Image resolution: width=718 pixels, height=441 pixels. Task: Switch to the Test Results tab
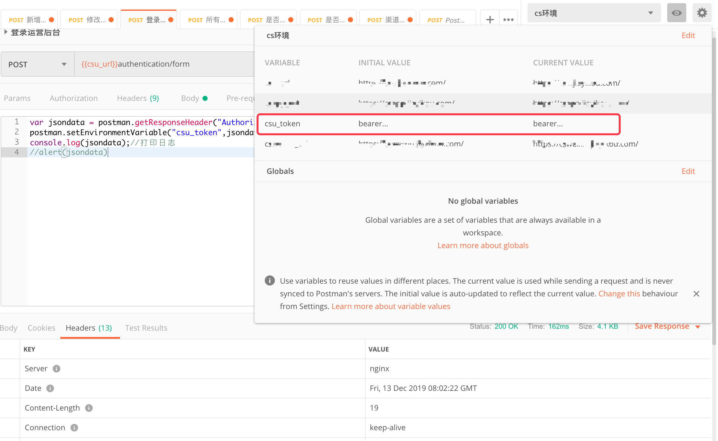pos(146,328)
